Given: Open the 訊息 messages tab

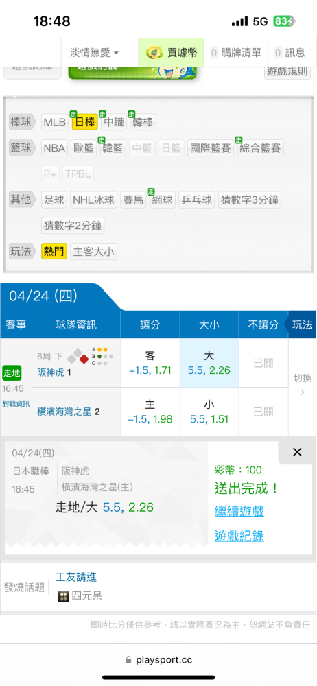Looking at the screenshot, I should pos(290,53).
